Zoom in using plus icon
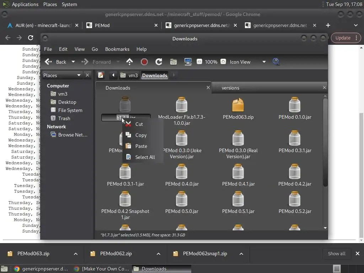 tap(223, 61)
